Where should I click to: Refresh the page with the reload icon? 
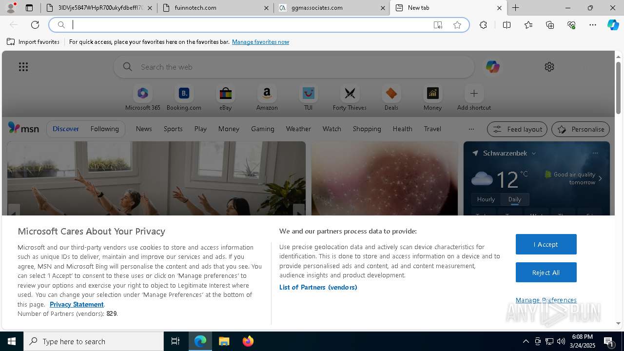coord(35,25)
